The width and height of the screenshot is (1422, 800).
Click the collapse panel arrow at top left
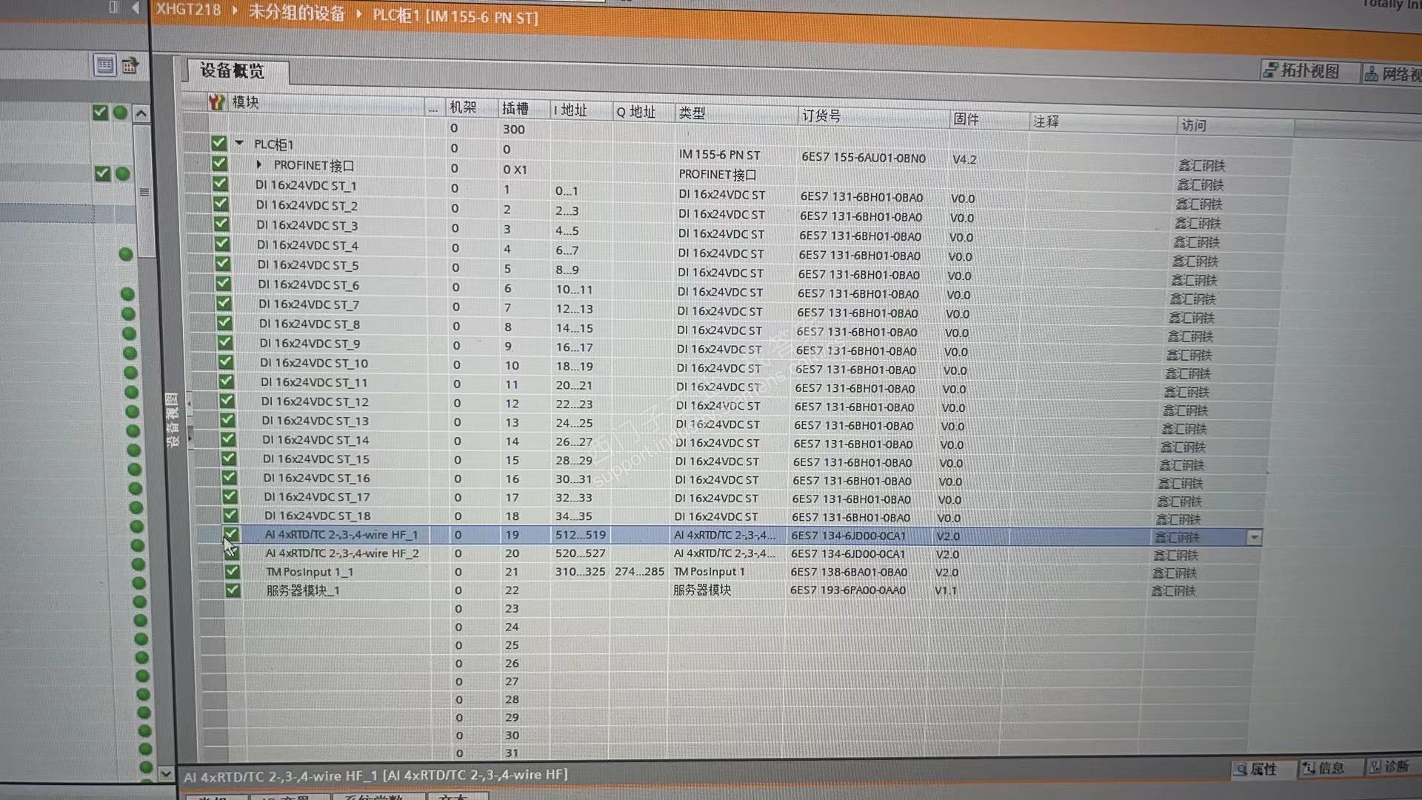[136, 7]
